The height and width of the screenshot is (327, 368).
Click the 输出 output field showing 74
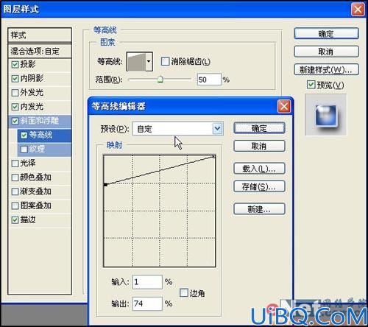coord(147,303)
